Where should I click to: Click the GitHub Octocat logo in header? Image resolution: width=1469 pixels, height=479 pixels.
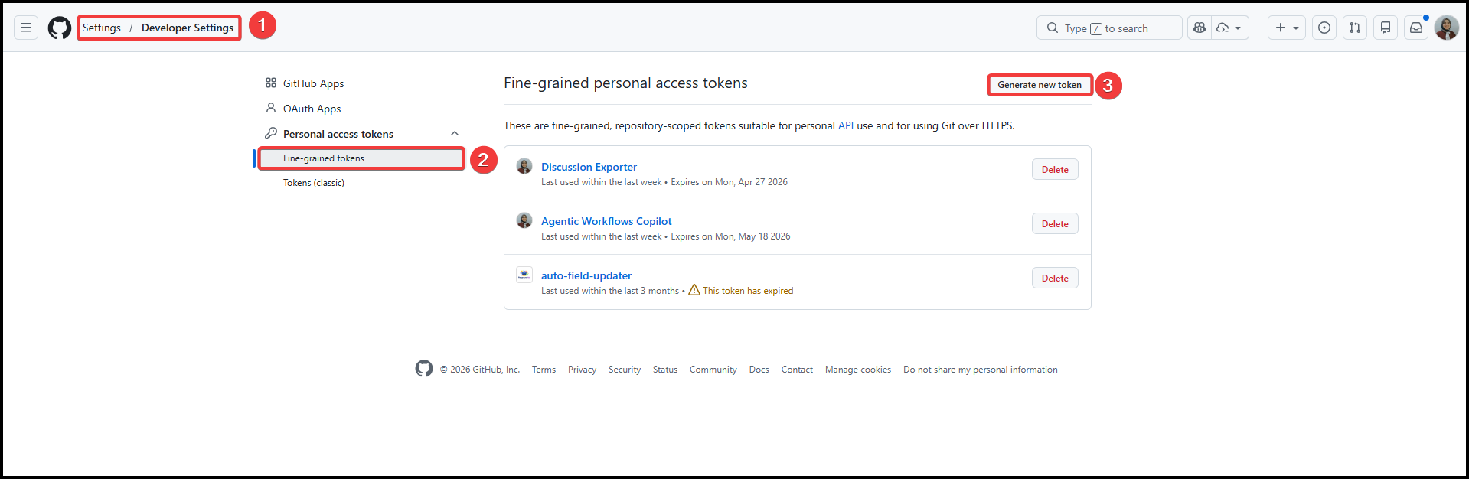59,28
